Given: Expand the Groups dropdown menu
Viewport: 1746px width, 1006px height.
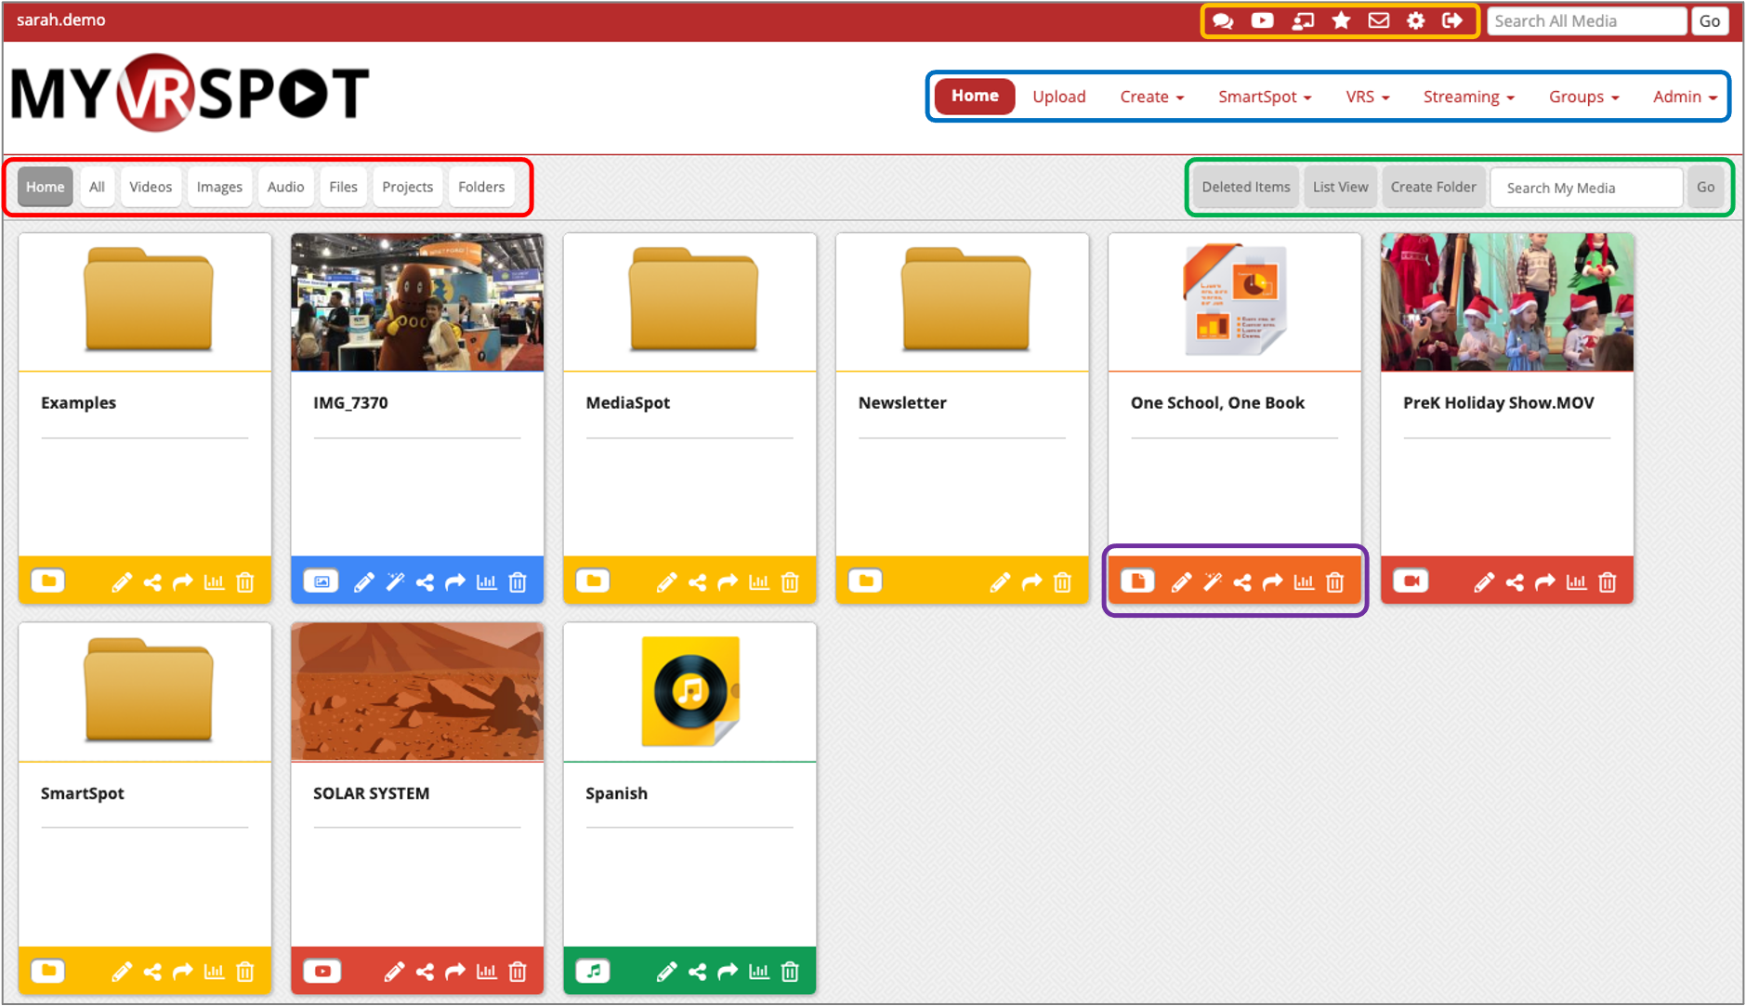Looking at the screenshot, I should (x=1583, y=97).
